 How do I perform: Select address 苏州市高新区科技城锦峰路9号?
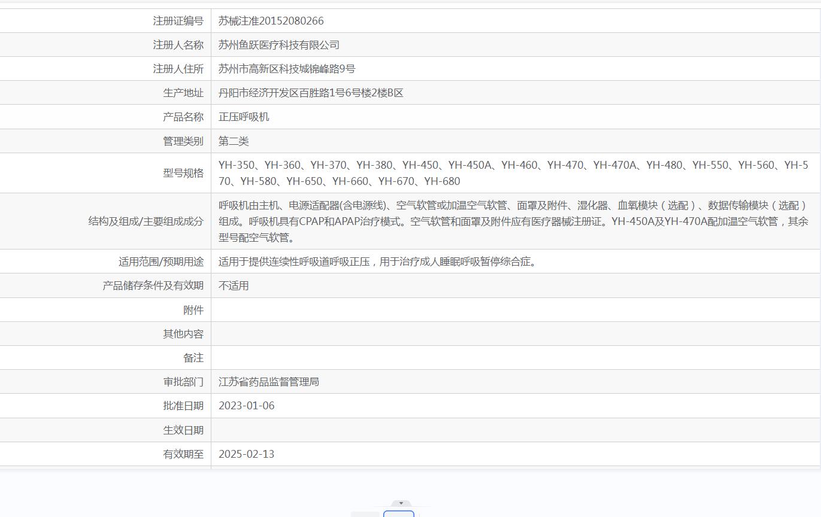click(x=287, y=69)
